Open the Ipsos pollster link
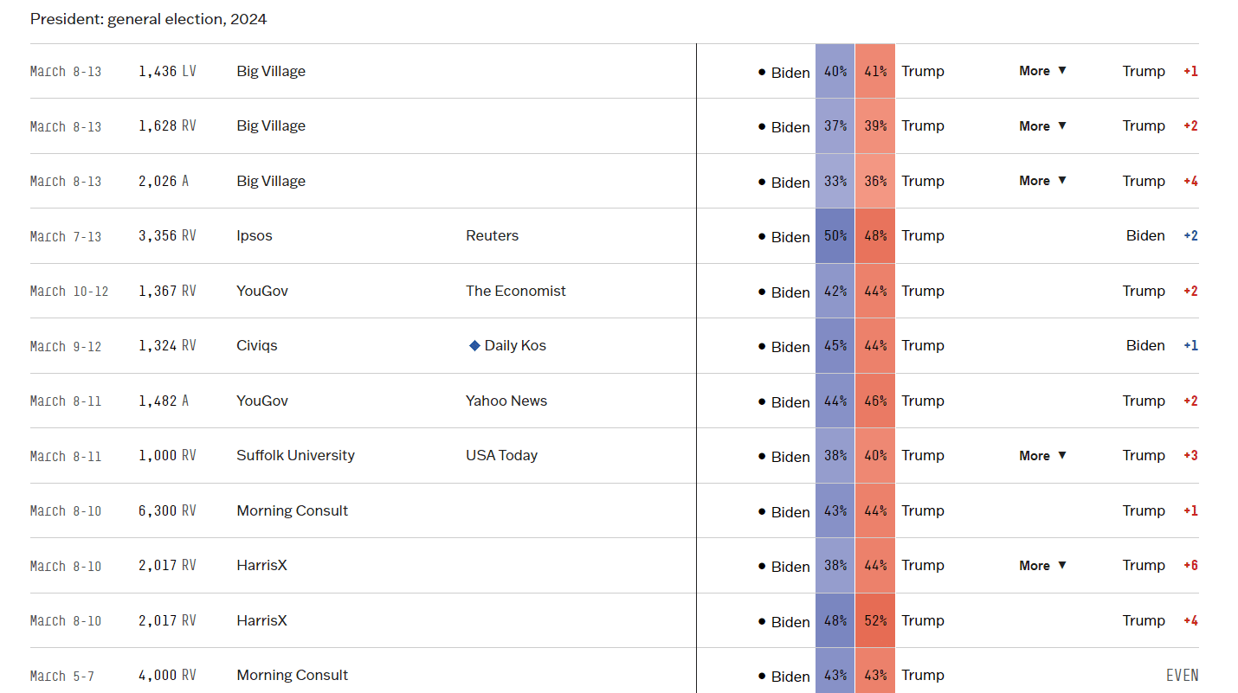The height and width of the screenshot is (693, 1238). click(x=254, y=234)
